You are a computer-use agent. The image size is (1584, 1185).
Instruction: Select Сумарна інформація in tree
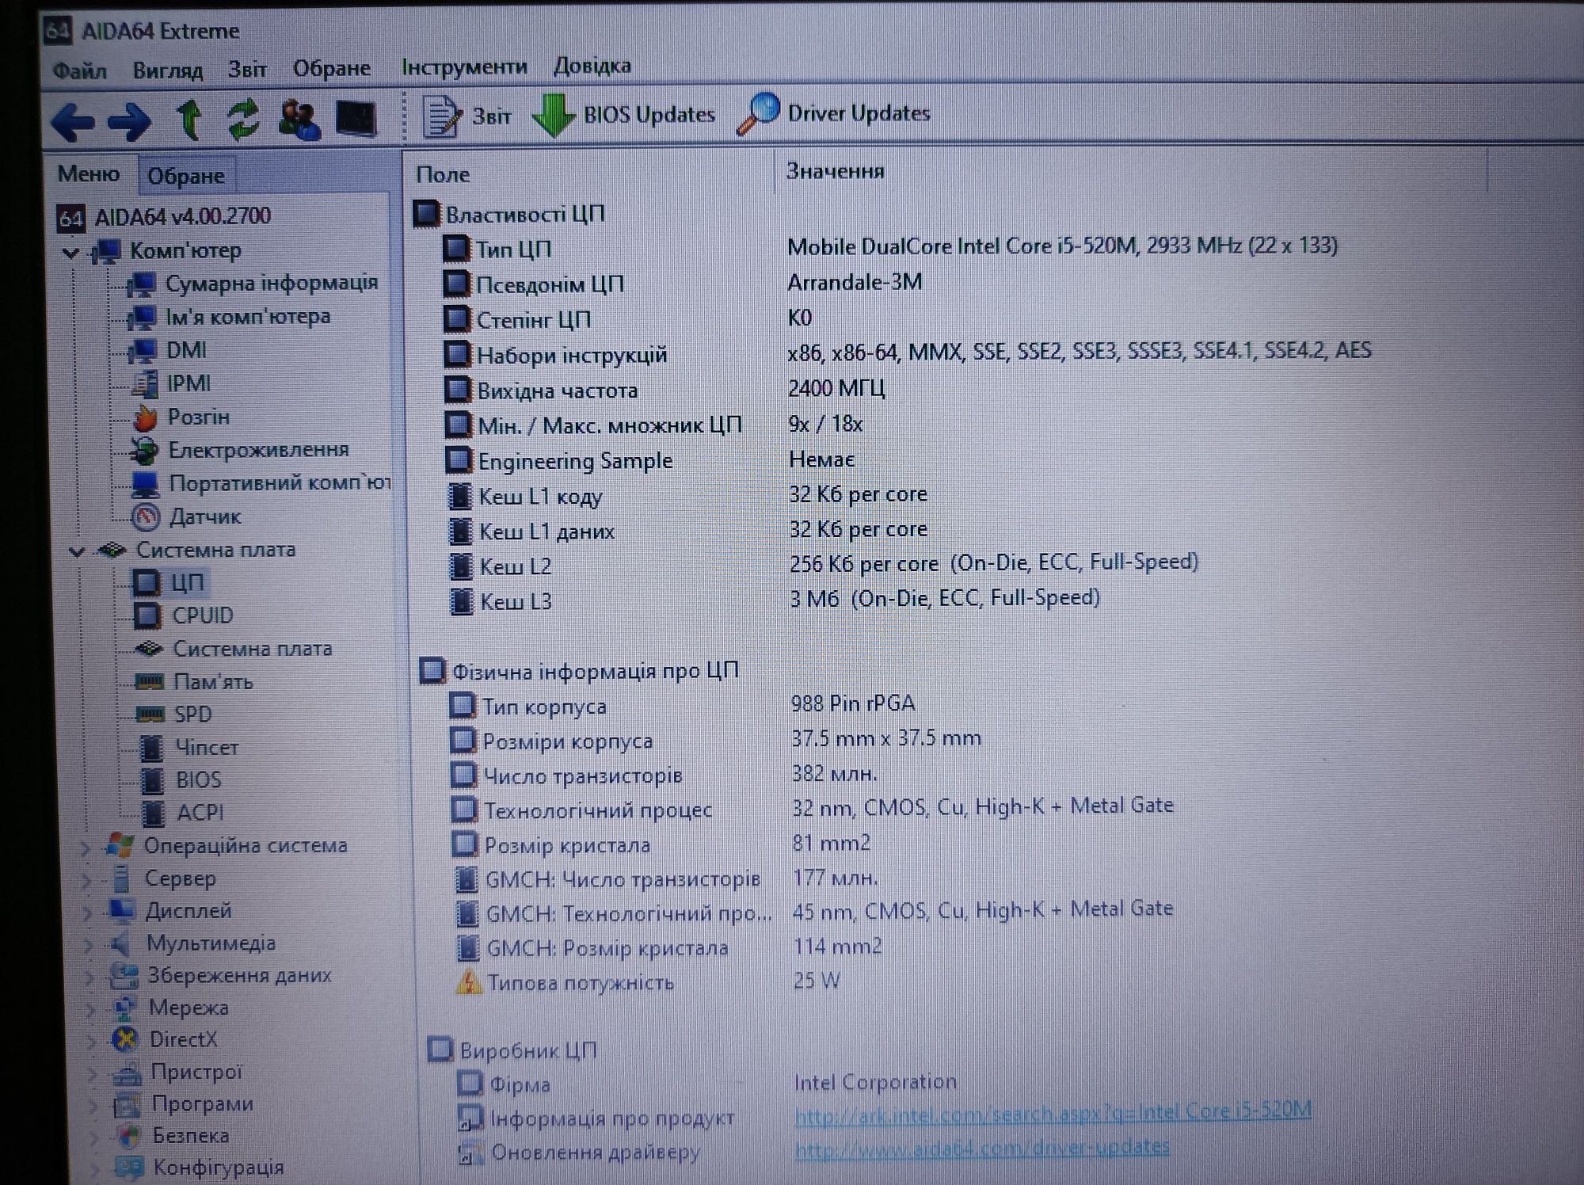pos(271,283)
